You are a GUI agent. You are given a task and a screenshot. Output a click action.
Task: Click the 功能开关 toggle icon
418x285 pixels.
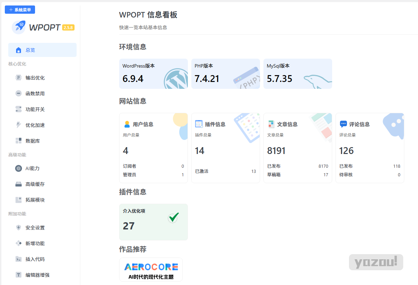coord(19,109)
